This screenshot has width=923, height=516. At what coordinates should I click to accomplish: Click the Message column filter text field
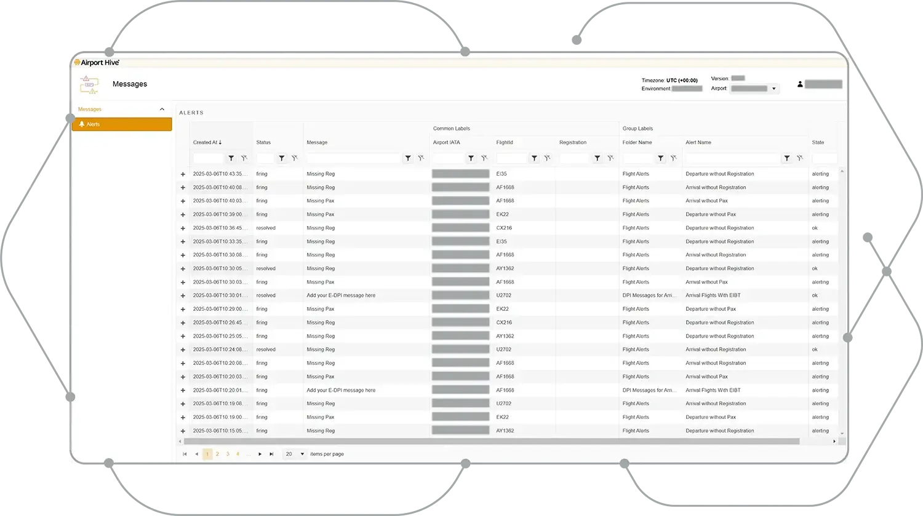353,158
